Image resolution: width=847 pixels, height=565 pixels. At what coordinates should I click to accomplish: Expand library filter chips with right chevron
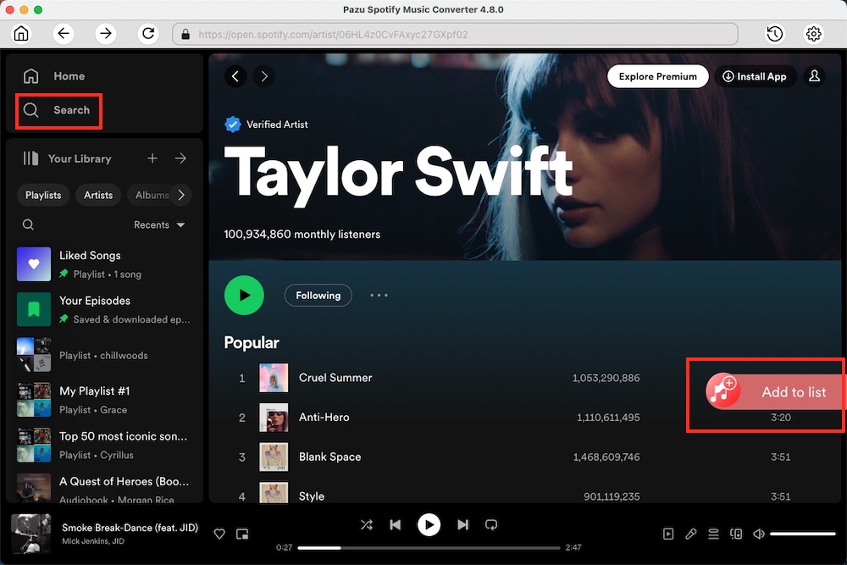(x=180, y=195)
